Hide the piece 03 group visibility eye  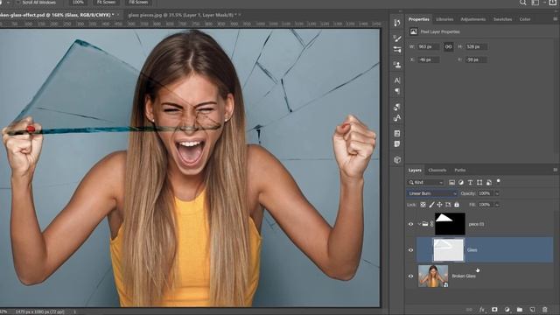pos(410,224)
